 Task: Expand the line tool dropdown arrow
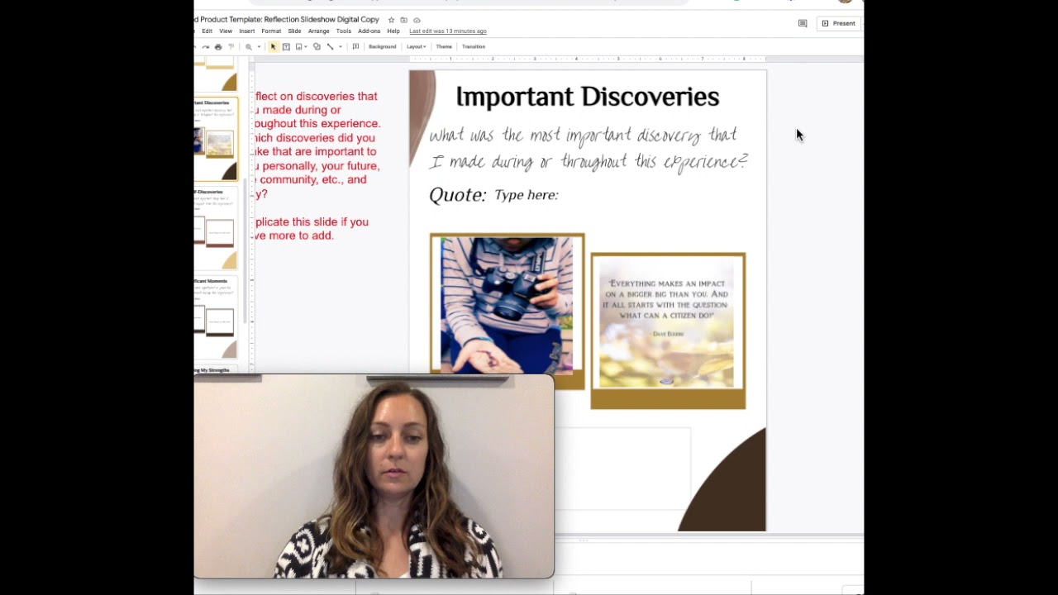tap(341, 47)
